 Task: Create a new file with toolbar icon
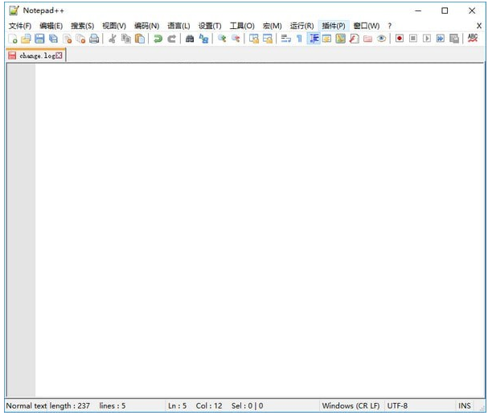click(x=13, y=39)
